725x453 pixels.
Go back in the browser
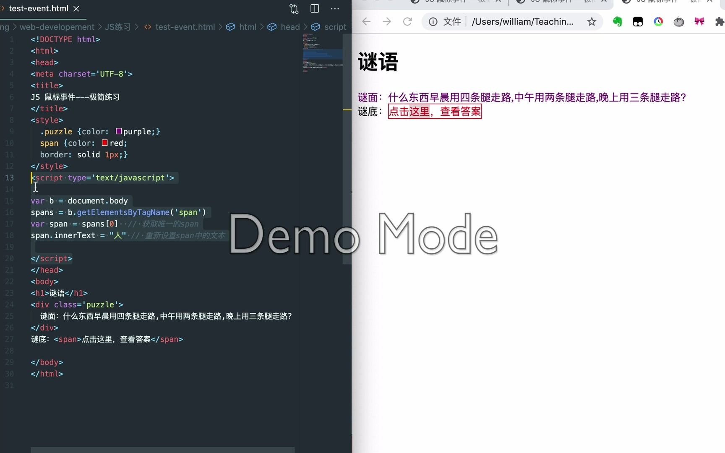[366, 21]
